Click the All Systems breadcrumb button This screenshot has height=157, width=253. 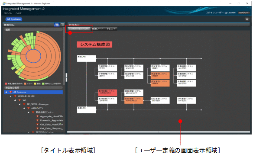coord(14,19)
